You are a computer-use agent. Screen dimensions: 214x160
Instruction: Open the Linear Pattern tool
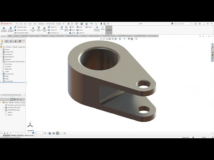pyautogui.click(x=66, y=28)
